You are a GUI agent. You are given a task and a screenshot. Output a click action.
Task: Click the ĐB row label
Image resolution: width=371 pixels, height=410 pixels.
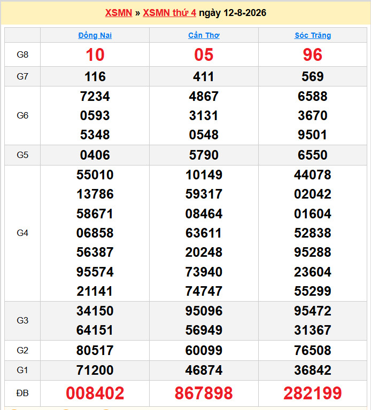click(22, 393)
